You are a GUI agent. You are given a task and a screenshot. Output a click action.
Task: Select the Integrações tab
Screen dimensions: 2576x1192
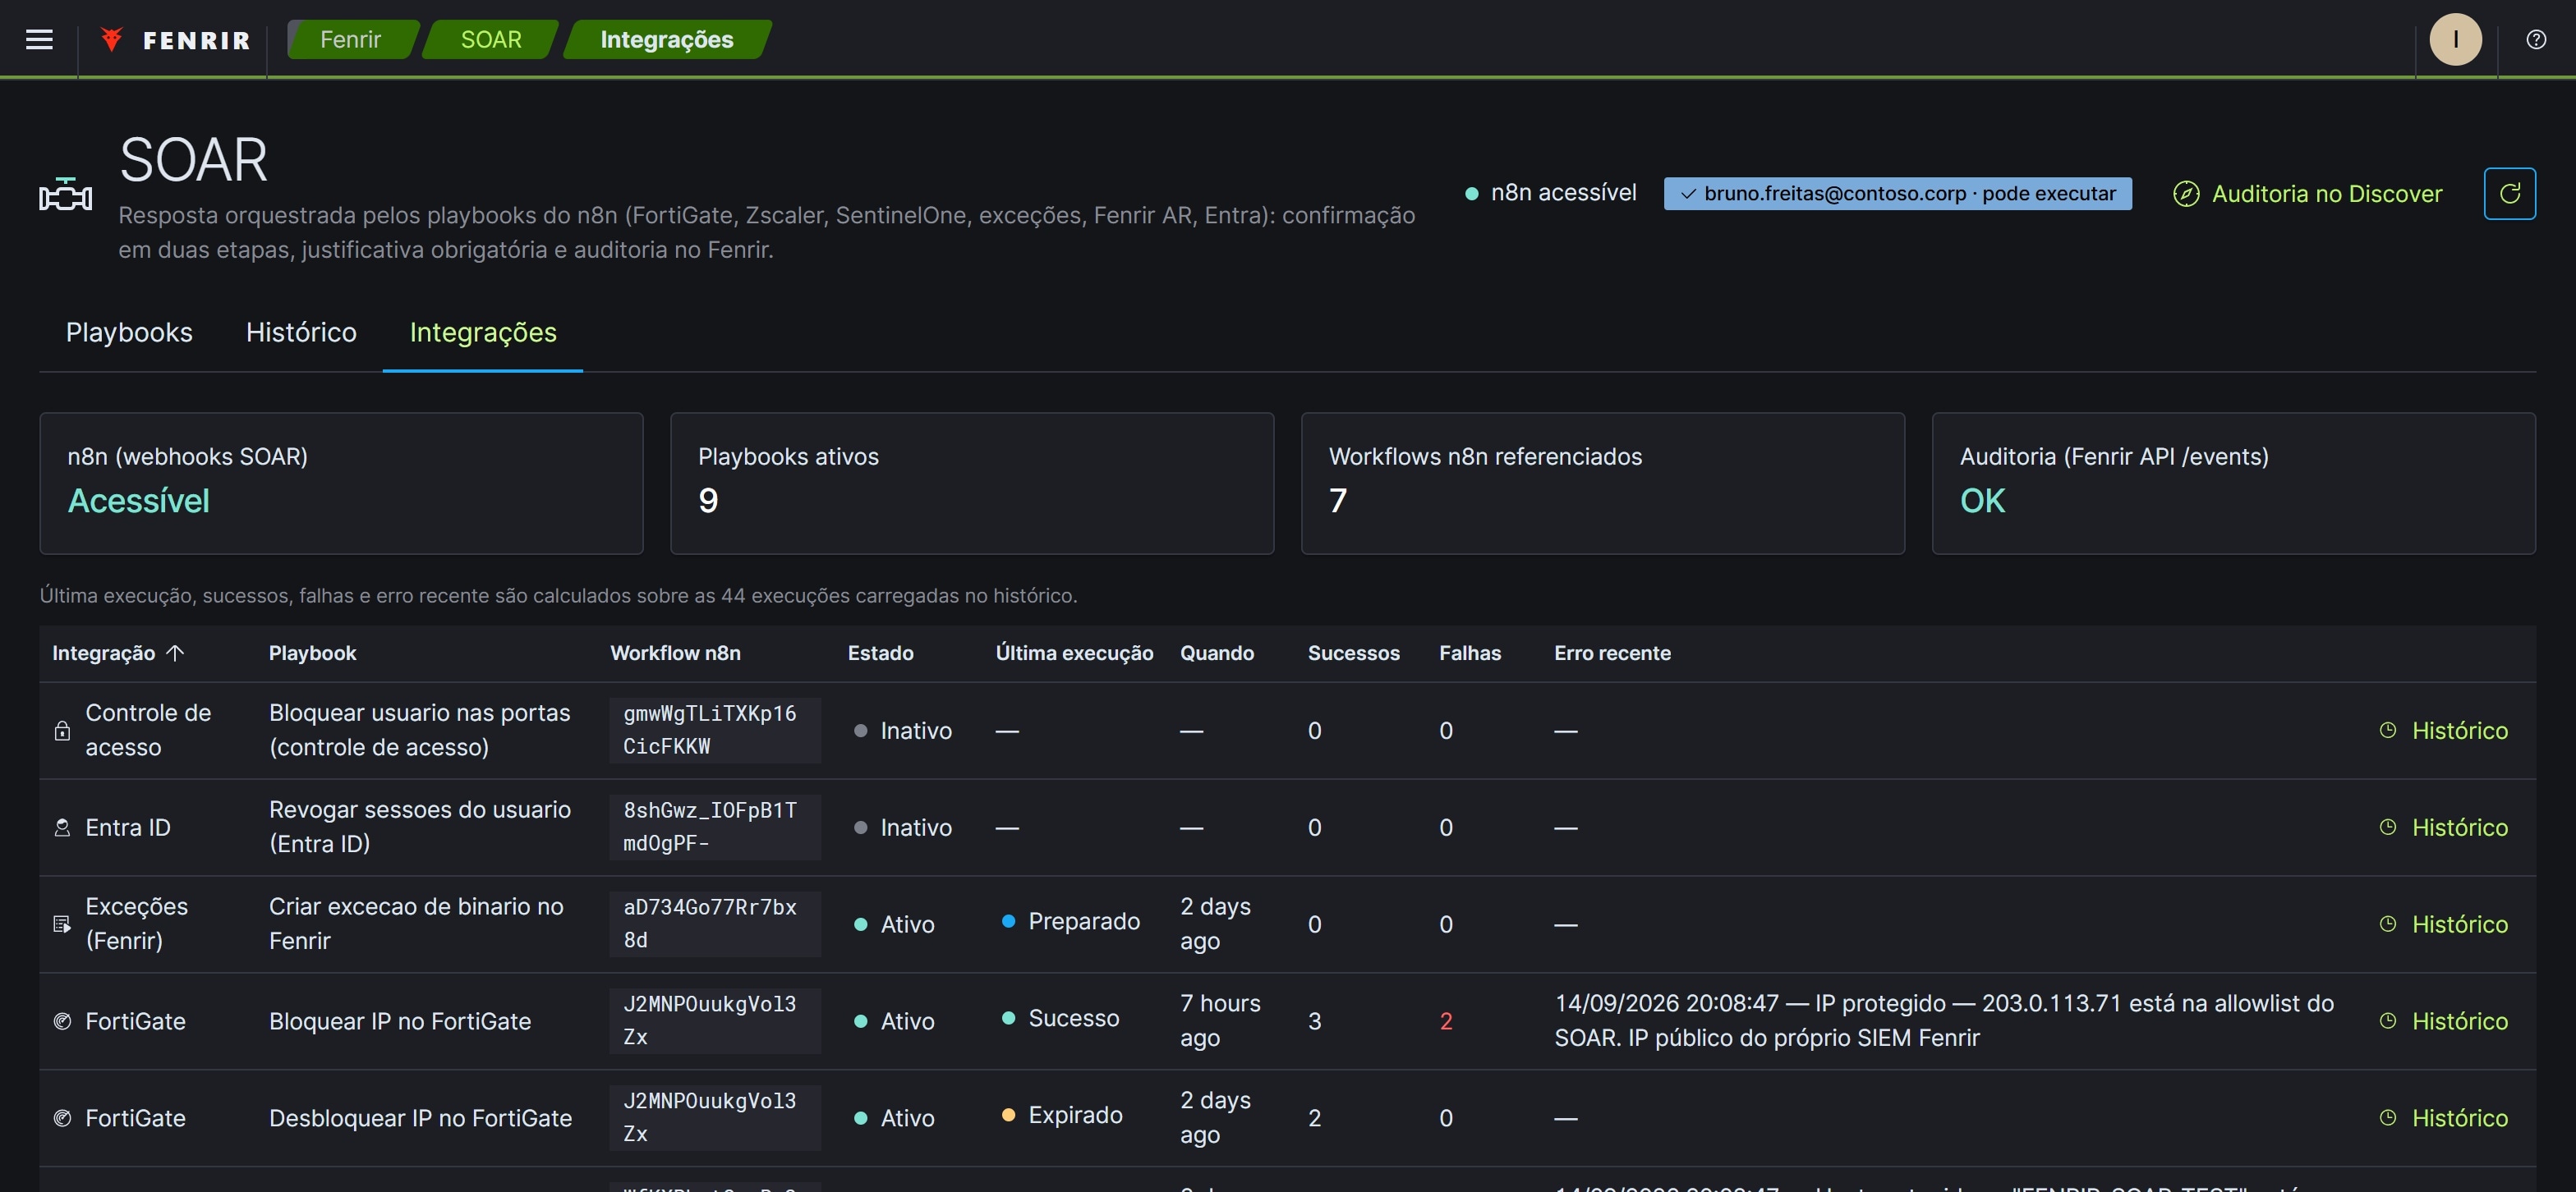[483, 332]
